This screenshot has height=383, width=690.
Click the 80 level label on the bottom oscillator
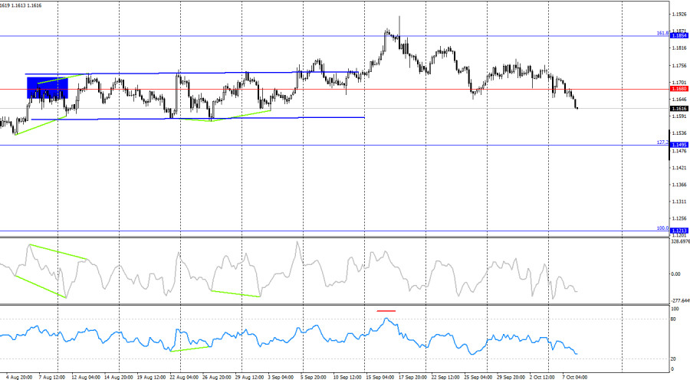click(674, 319)
